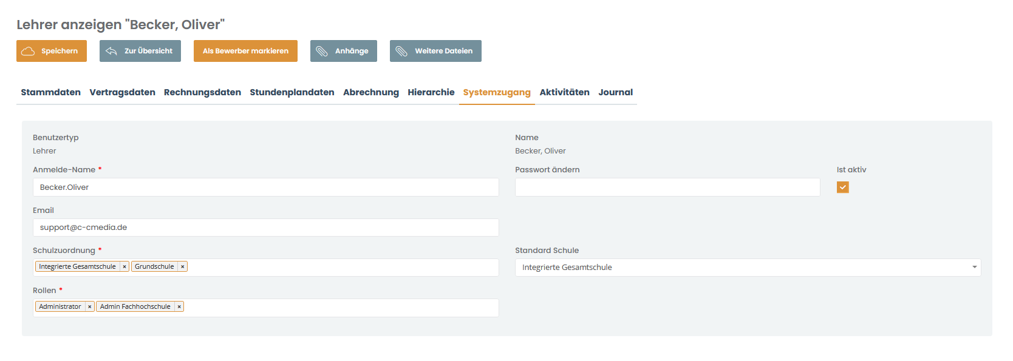The height and width of the screenshot is (361, 1013).
Task: Open Anhänge attachments button
Action: 344,51
